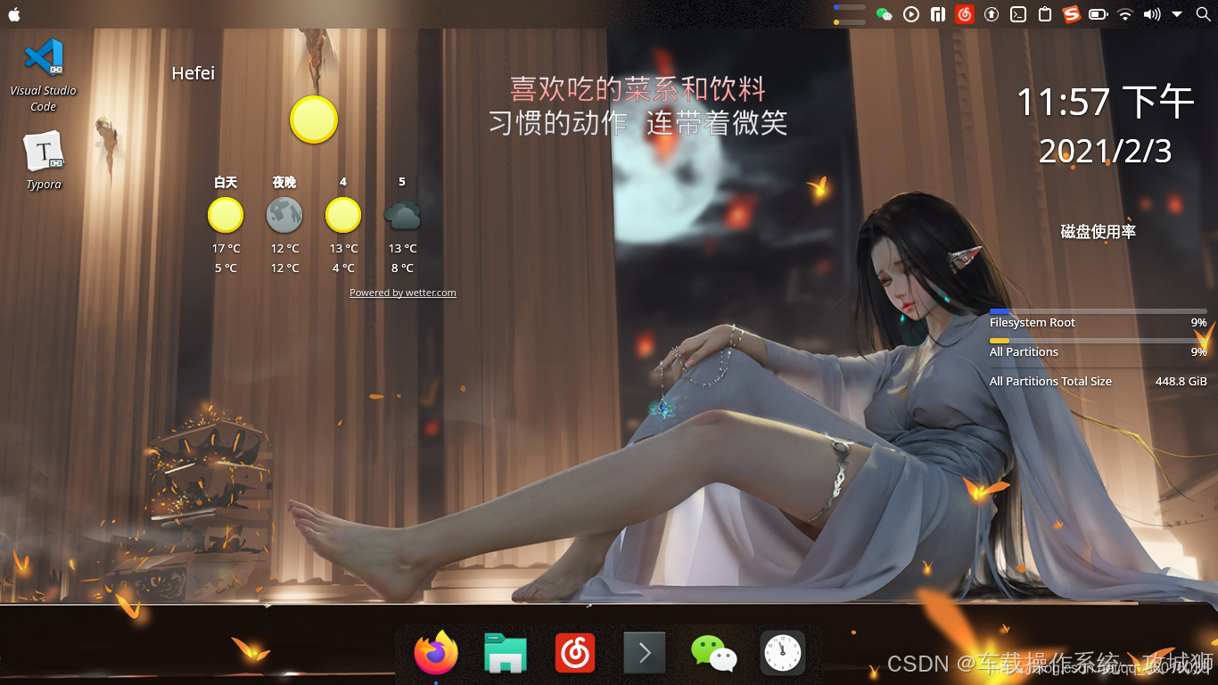Select the 白天 forecast sun icon
The height and width of the screenshot is (685, 1218).
click(226, 215)
